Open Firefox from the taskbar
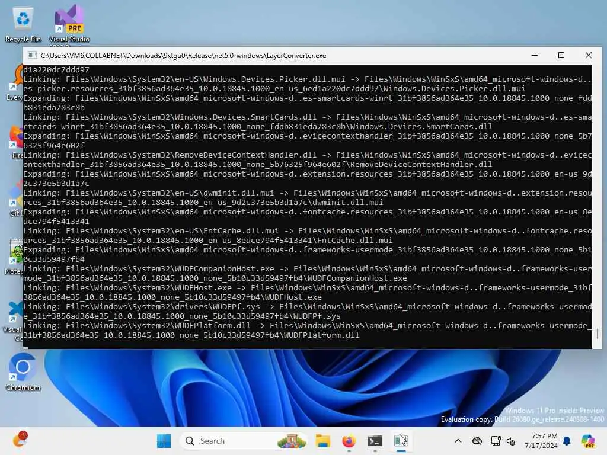Viewport: 607px width, 455px height. (x=349, y=441)
